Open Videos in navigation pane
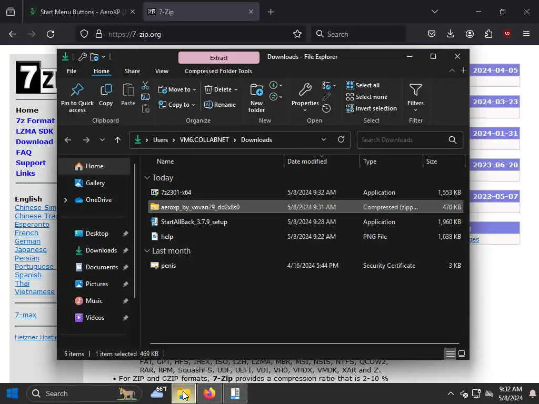Screen dimensions: 539x404 [95, 318]
